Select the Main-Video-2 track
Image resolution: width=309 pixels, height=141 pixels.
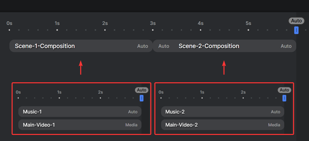[223, 125]
